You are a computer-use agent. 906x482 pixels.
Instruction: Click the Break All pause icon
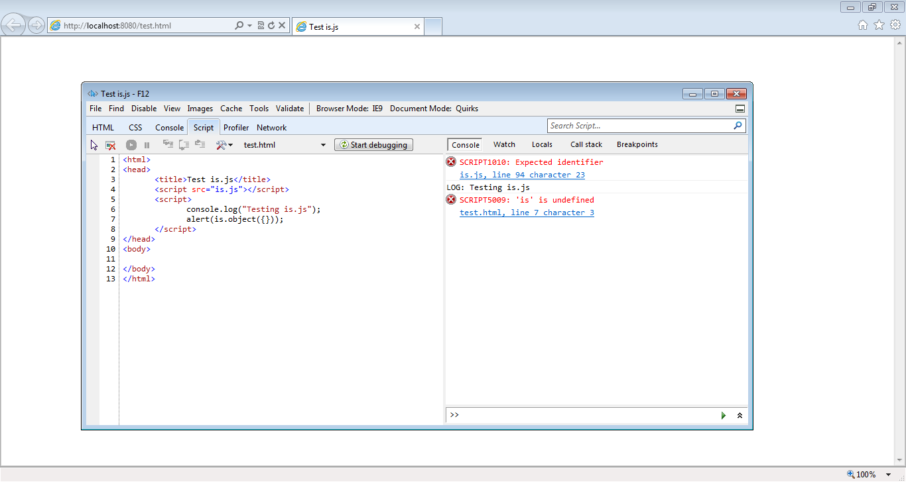(x=147, y=145)
